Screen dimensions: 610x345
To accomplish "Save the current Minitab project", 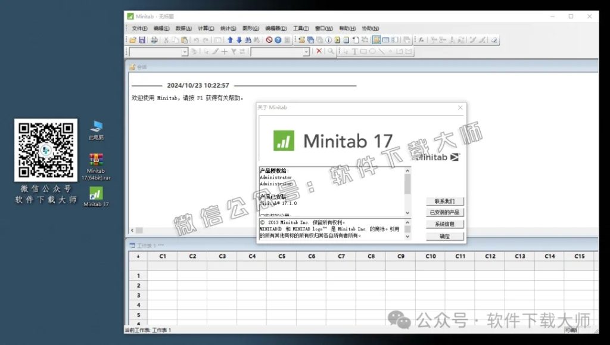I will 142,40.
